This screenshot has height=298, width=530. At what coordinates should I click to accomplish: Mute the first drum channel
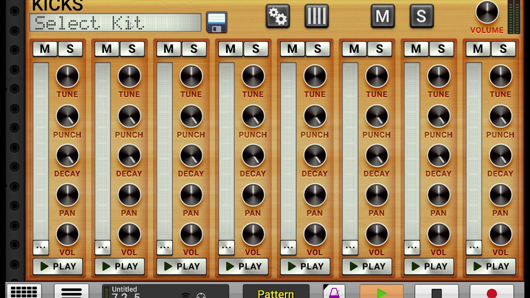[45, 49]
